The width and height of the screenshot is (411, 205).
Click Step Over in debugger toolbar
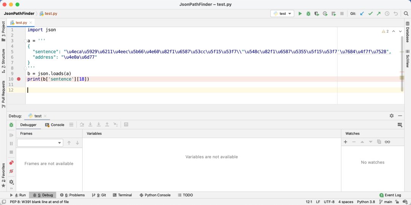82,125
